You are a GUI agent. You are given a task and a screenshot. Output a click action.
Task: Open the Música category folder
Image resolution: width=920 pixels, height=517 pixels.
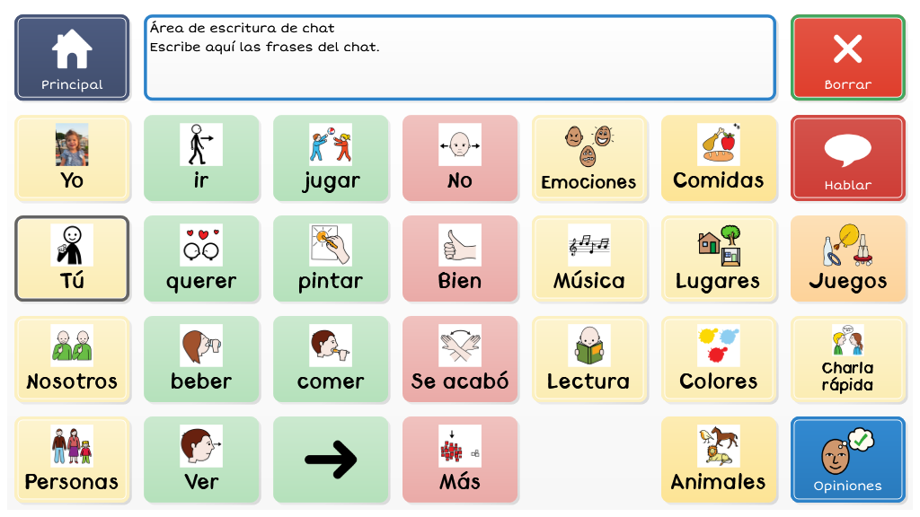588,258
